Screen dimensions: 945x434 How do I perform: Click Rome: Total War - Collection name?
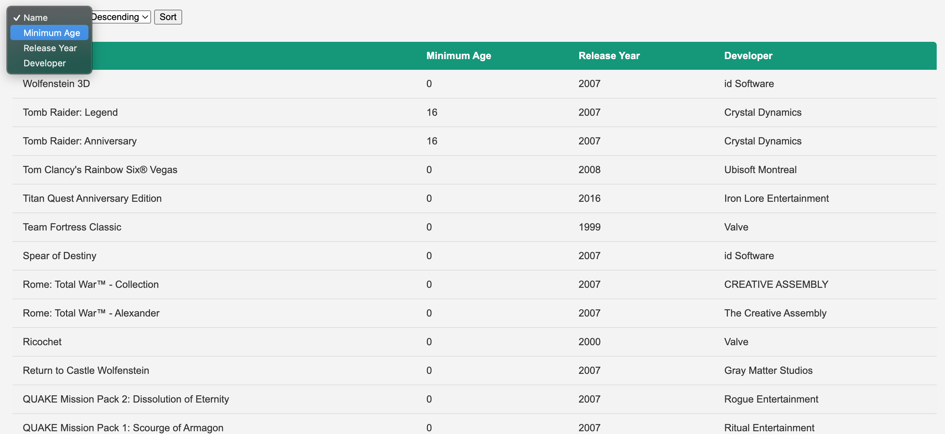coord(91,284)
